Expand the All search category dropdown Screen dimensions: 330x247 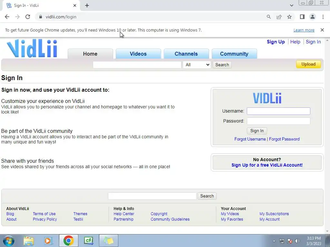click(x=197, y=65)
